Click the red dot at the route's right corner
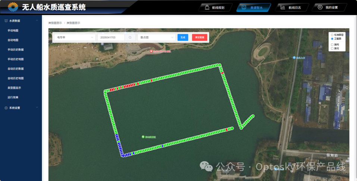Image resolution: width=357 pixels, height=181 pixels. pyautogui.click(x=222, y=73)
